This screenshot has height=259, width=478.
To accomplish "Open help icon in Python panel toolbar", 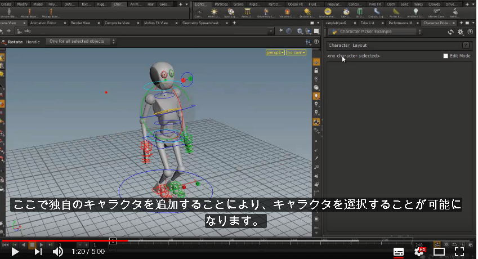I will click(x=470, y=32).
